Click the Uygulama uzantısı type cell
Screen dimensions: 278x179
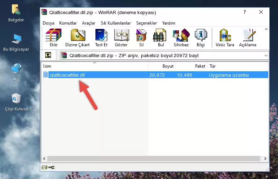229,75
